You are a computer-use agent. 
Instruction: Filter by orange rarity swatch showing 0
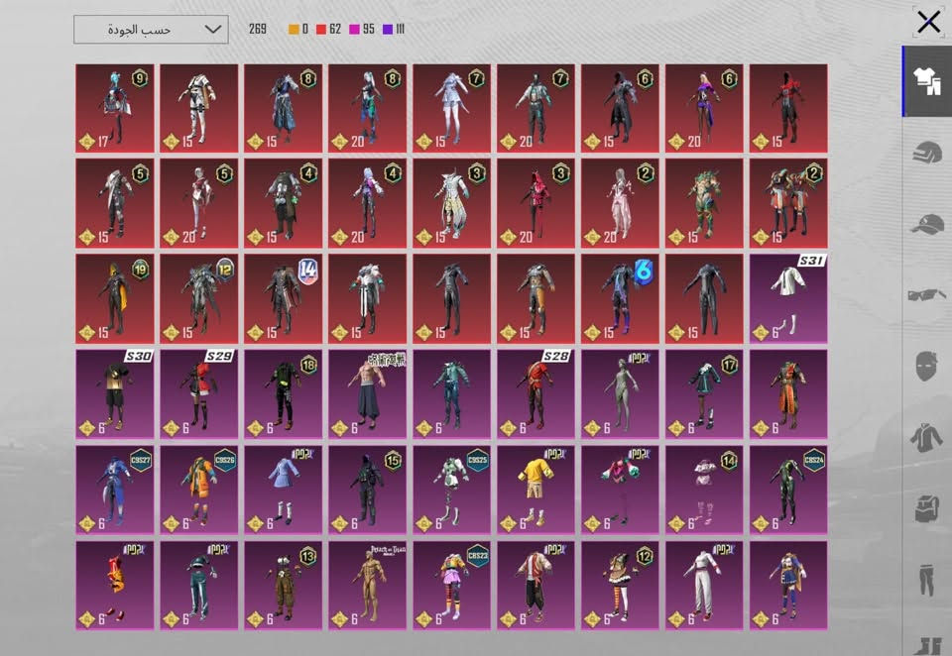(298, 29)
